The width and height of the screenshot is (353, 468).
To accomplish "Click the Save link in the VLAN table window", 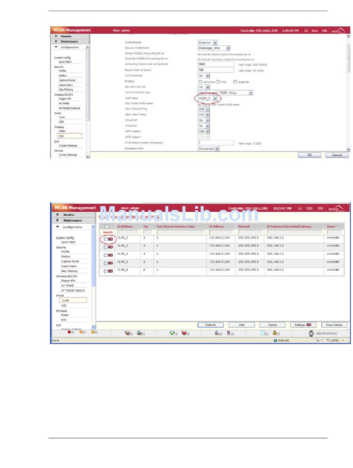I will 309,208.
